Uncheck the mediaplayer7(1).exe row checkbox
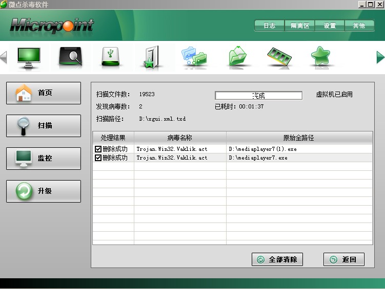The height and width of the screenshot is (289, 385). [98, 149]
